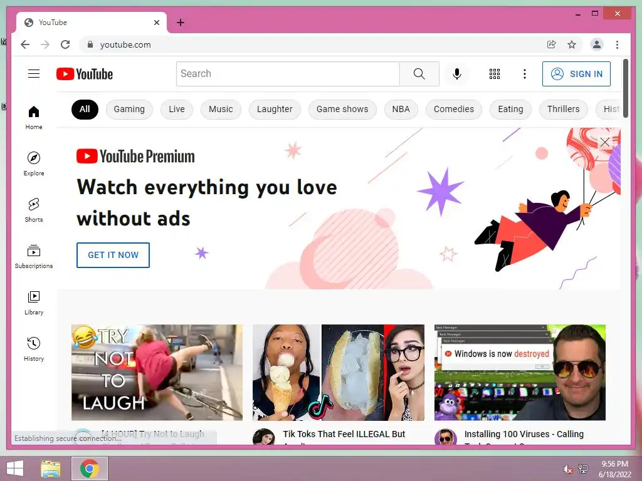Open the hamburger guide menu

[x=34, y=74]
